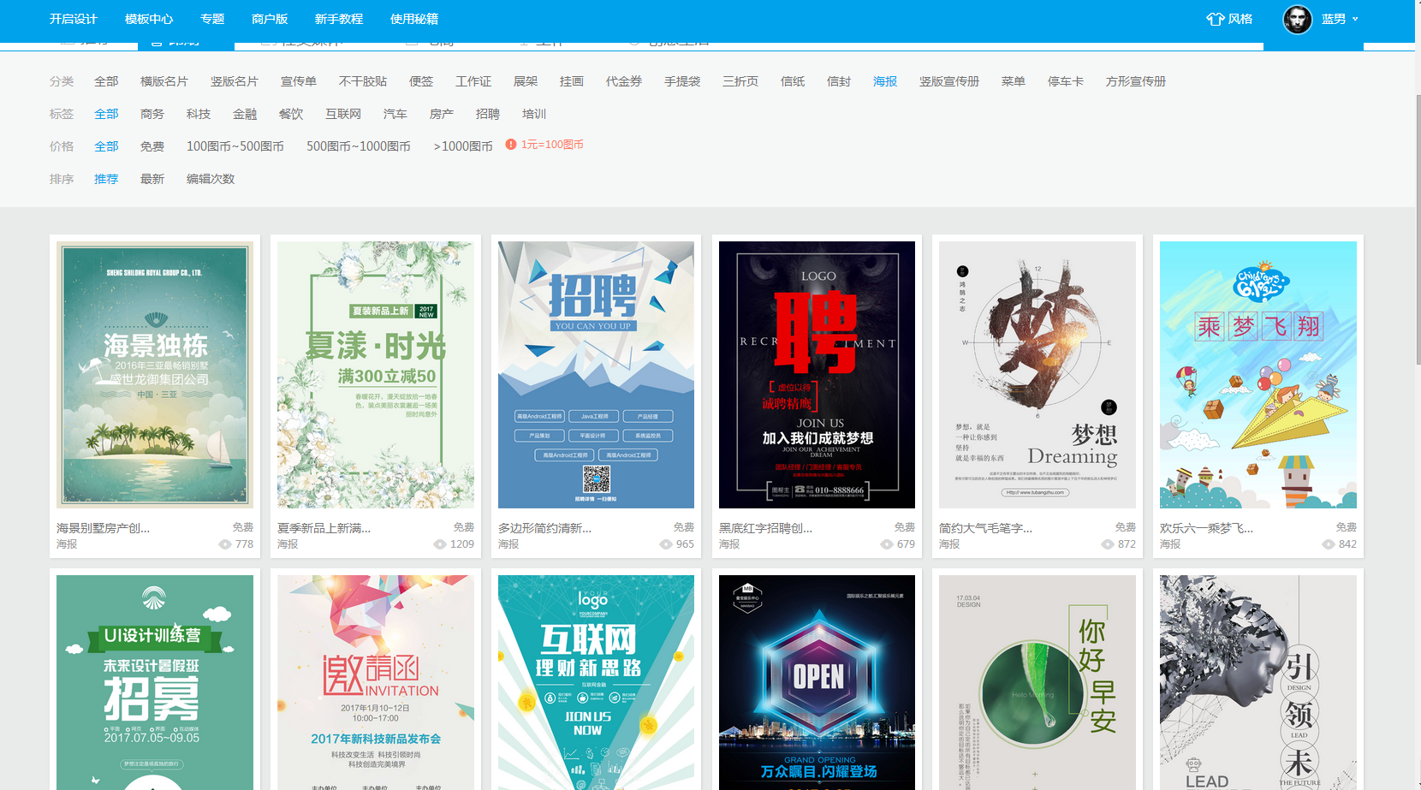This screenshot has height=790, width=1421.
Task: Filter category by 停车卡
Action: pos(1066,81)
